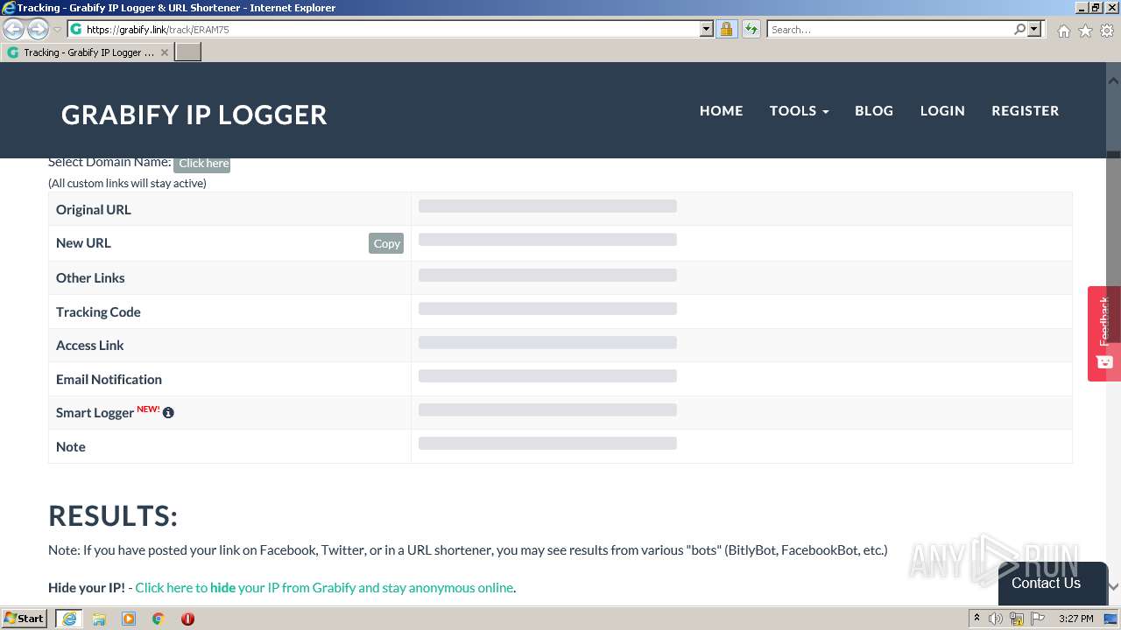
Task: Go to HOME in navbar
Action: [721, 111]
